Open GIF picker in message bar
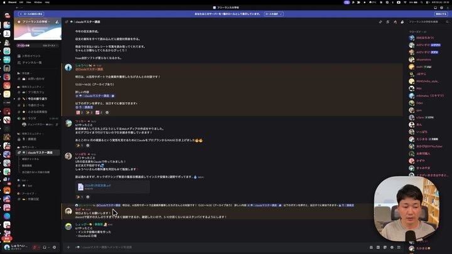 [378, 247]
